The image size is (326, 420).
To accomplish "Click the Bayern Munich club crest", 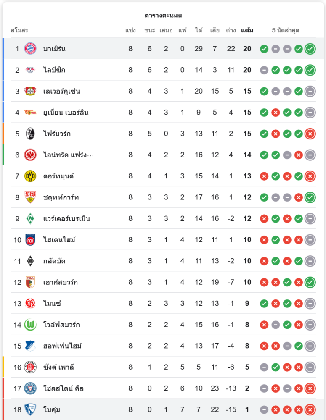I will 30,49.
